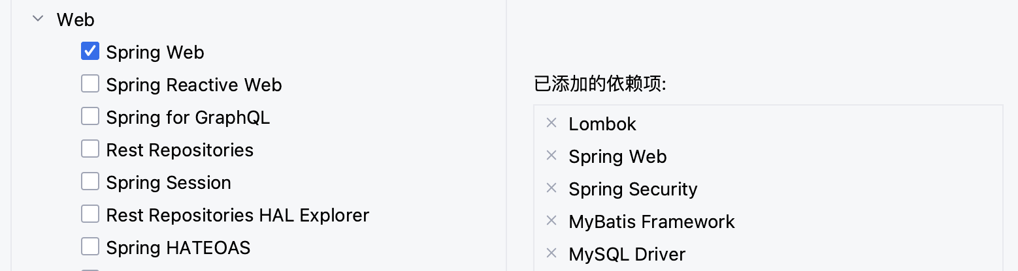Click Spring Security entry in added list
Viewport: 1018px width, 271px height.
coord(632,189)
